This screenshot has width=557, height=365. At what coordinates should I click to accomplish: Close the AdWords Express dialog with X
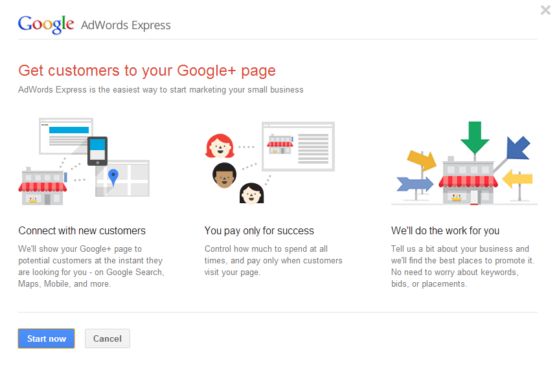tap(545, 10)
